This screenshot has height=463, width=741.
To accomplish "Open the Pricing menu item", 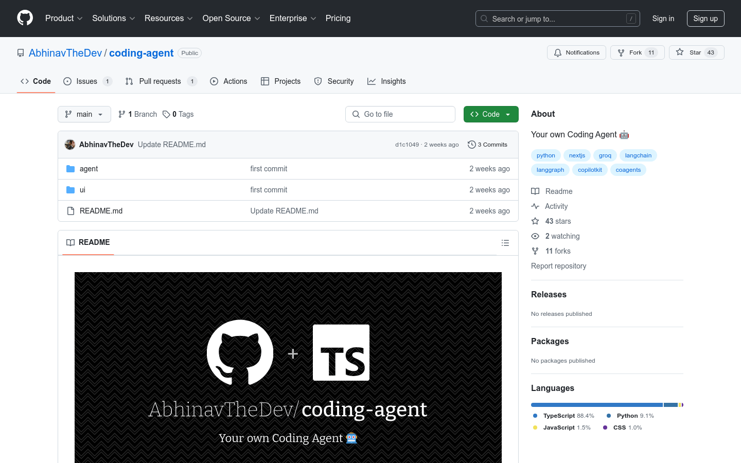I will point(338,18).
